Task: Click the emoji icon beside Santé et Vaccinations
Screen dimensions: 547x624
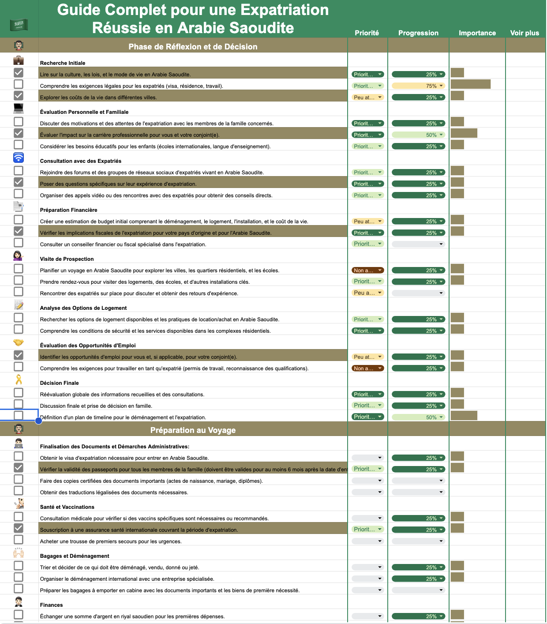Action: coord(19,504)
